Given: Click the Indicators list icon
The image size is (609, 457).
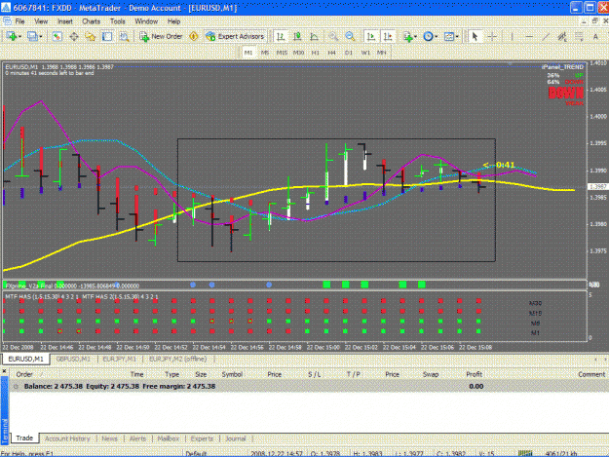Looking at the screenshot, I should (x=407, y=36).
